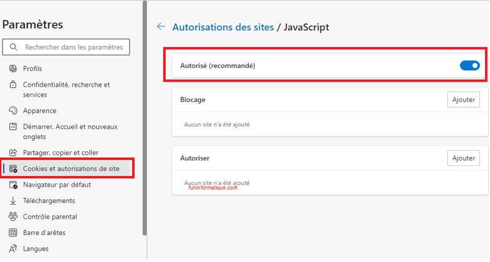Click the lock icon for Confidentialité
This screenshot has width=490, height=262.
tap(13, 84)
